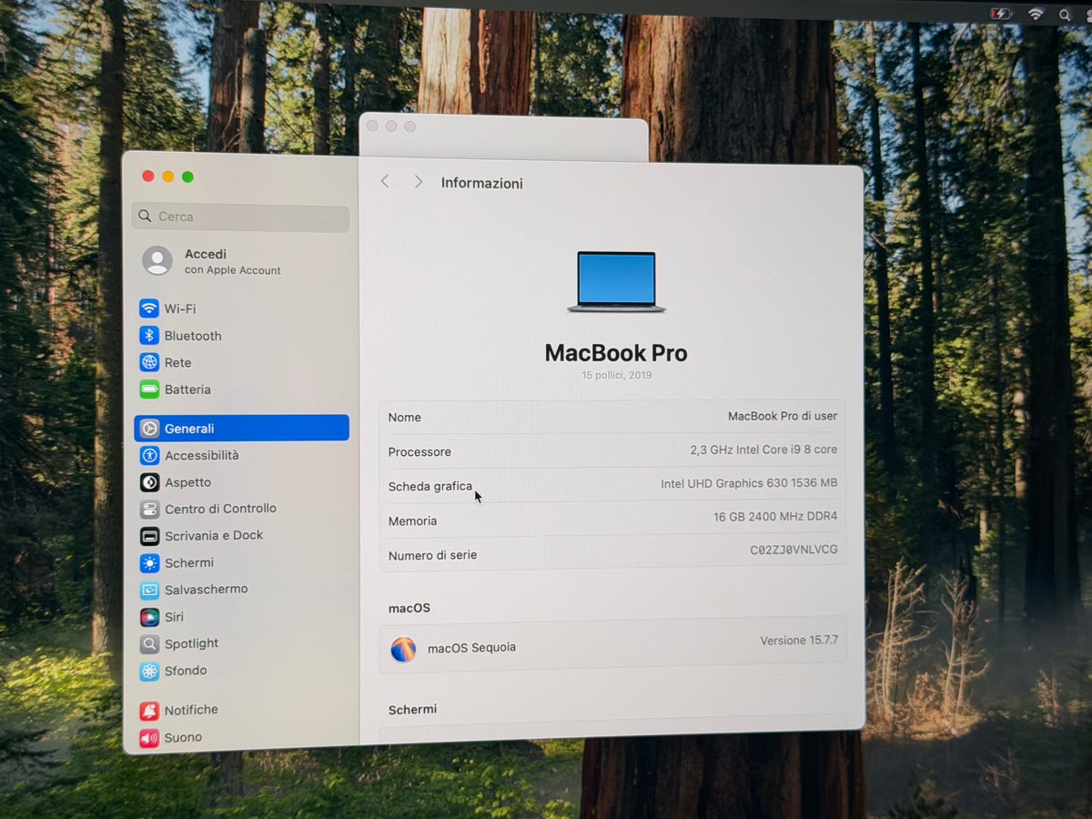Image resolution: width=1092 pixels, height=819 pixels.
Task: Click the 15 pollici, 2019 subtitle
Action: tap(617, 375)
